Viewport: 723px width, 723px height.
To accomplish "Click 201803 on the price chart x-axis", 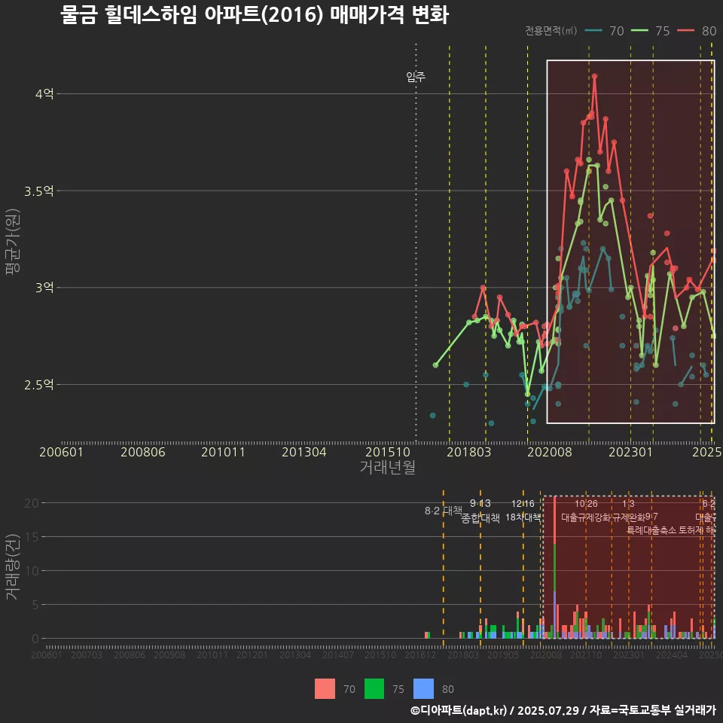I will (469, 452).
